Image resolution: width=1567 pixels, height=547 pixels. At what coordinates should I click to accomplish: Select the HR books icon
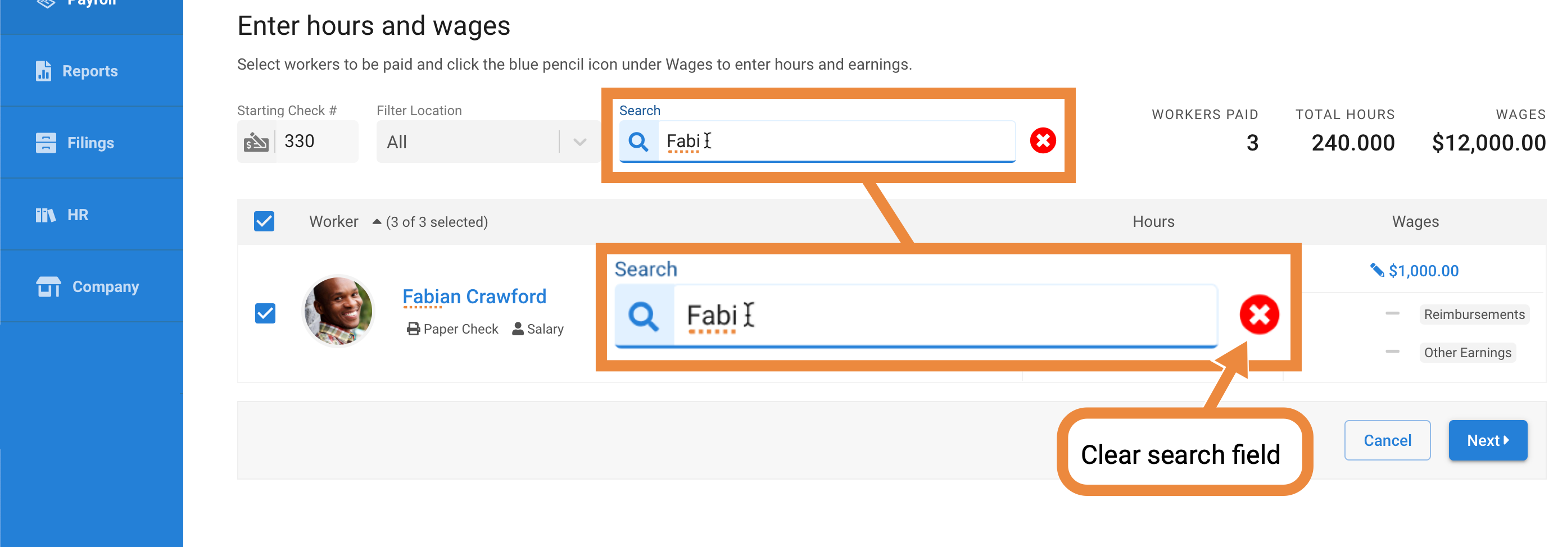(46, 215)
